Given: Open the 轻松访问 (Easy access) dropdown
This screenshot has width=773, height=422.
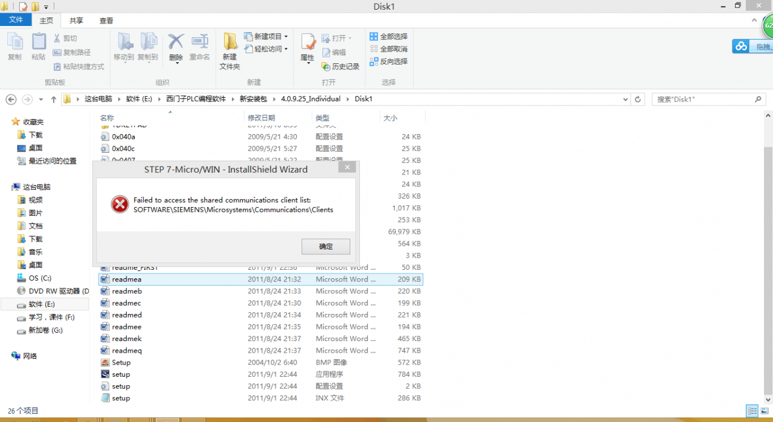Looking at the screenshot, I should click(x=266, y=49).
